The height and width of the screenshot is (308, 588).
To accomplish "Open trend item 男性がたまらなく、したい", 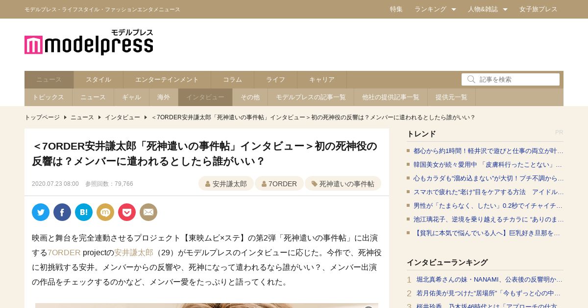I will pyautogui.click(x=488, y=206).
